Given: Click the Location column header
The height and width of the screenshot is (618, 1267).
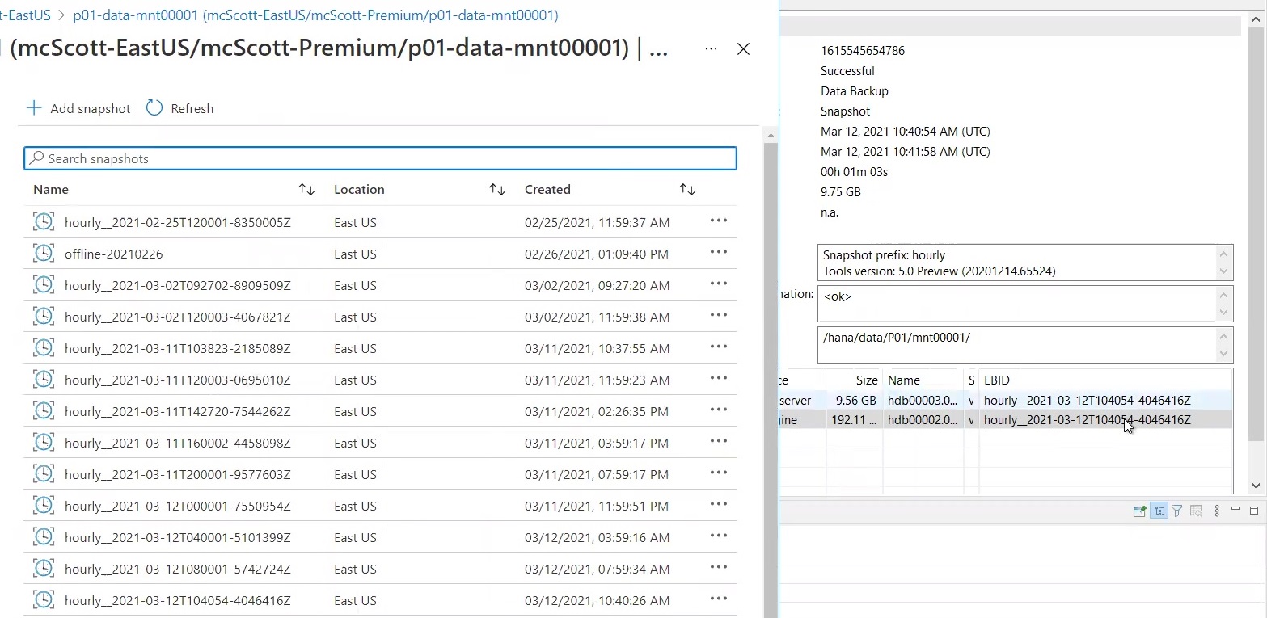Looking at the screenshot, I should 359,190.
